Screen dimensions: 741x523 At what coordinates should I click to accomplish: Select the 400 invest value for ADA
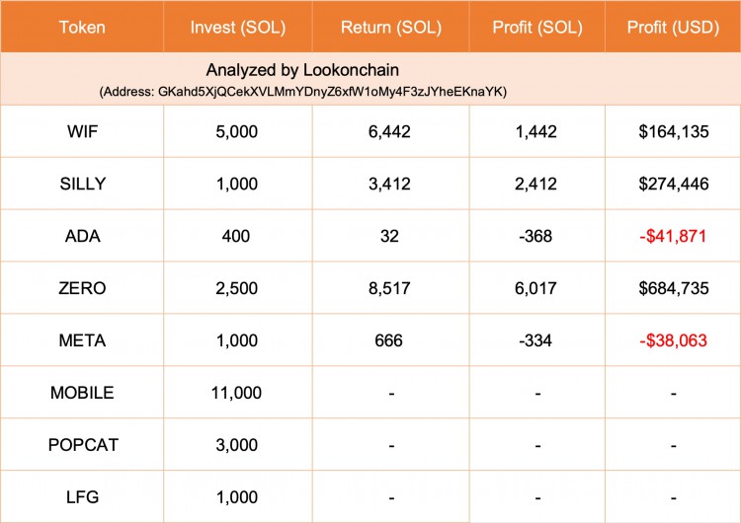[x=236, y=236]
